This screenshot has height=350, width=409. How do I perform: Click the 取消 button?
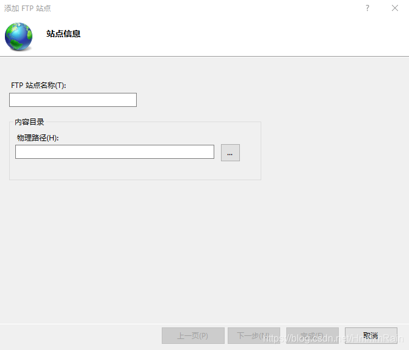[371, 335]
